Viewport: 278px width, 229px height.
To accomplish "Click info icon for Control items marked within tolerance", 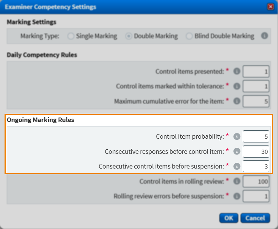I will click(237, 86).
